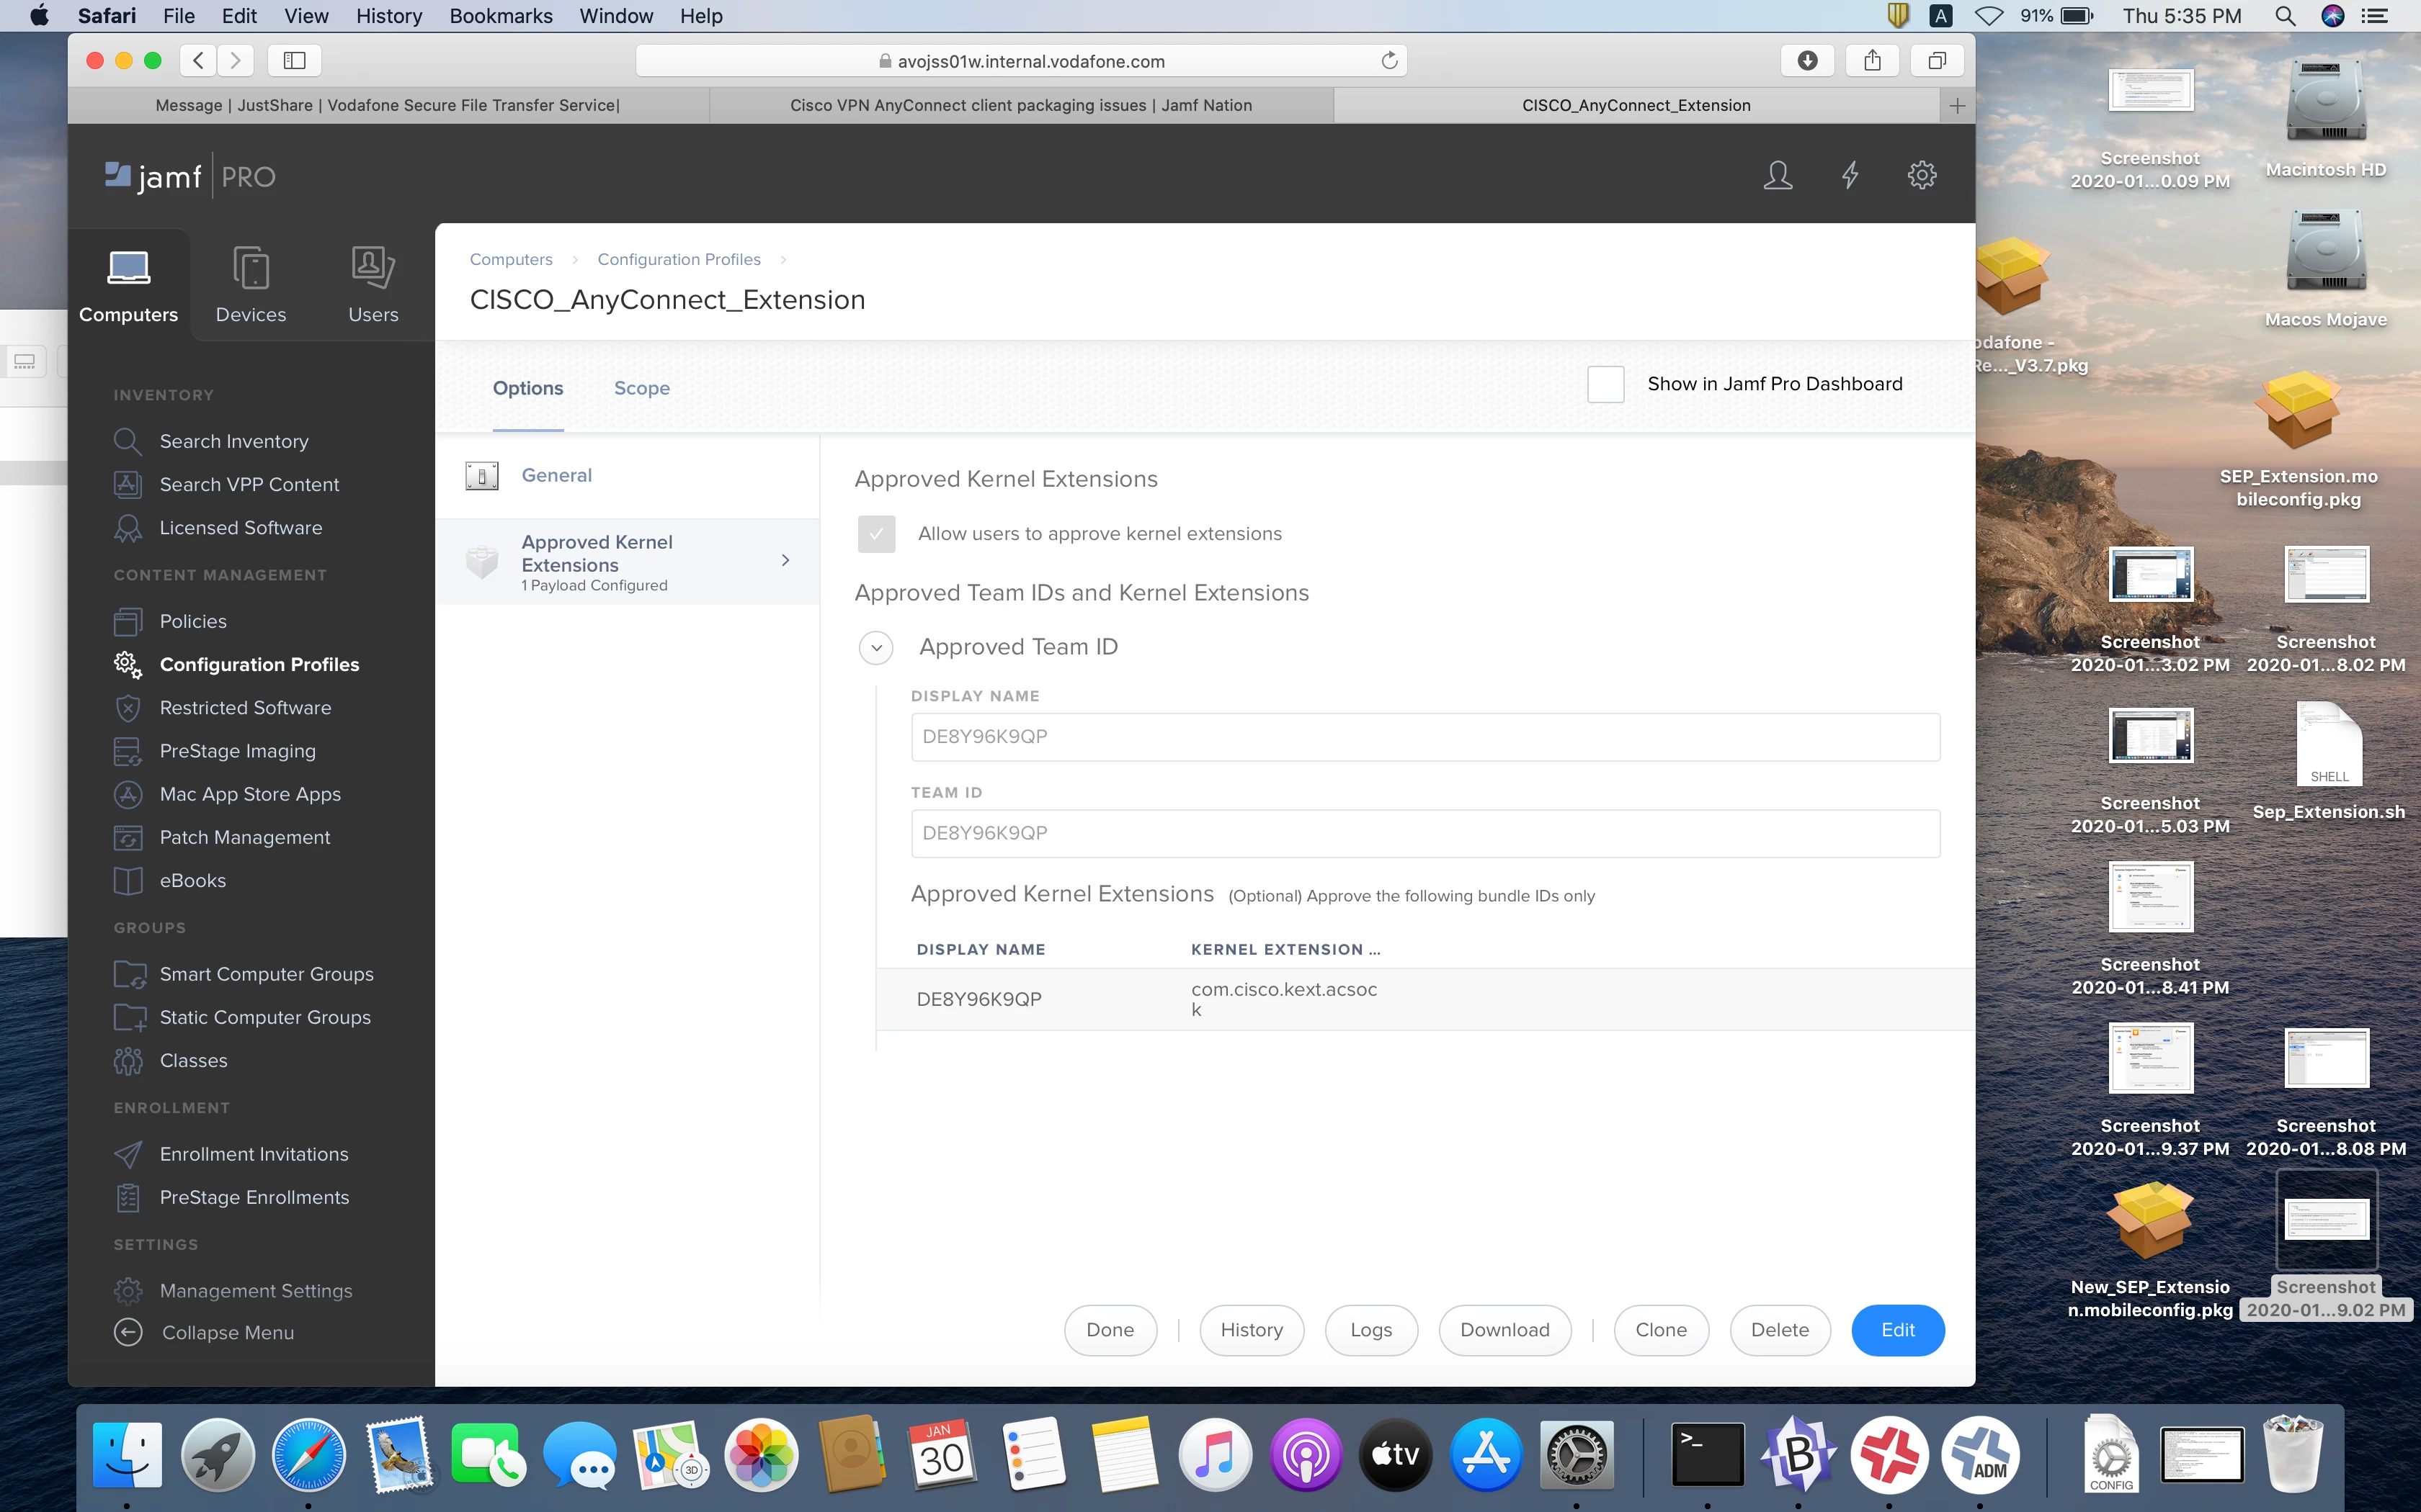Open the user account icon in Jamf header
2421x1512 pixels.
point(1778,176)
